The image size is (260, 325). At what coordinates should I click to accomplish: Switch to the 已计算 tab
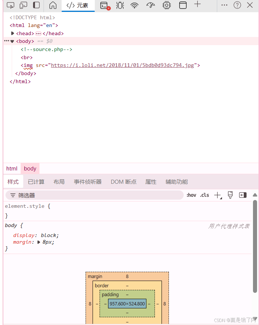point(36,182)
